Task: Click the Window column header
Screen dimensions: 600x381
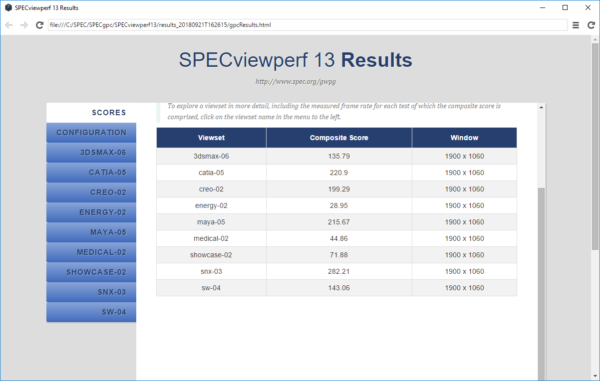Action: 464,138
